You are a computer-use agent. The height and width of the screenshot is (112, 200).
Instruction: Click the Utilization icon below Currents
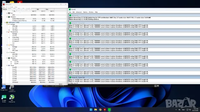[9, 58]
